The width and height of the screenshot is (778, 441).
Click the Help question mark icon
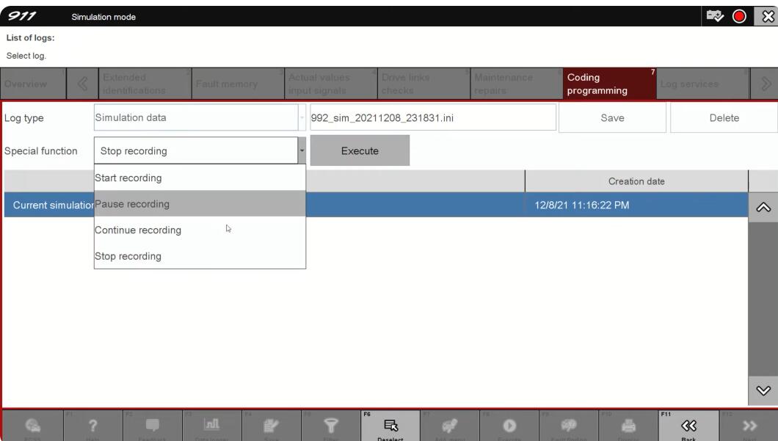tap(93, 424)
